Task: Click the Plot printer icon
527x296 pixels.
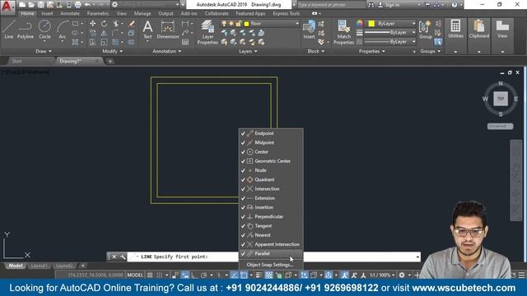Action: (77, 5)
